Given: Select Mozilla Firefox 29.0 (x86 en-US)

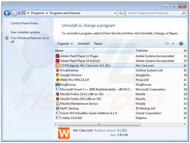Looking at the screenshot, I should 80,99.
